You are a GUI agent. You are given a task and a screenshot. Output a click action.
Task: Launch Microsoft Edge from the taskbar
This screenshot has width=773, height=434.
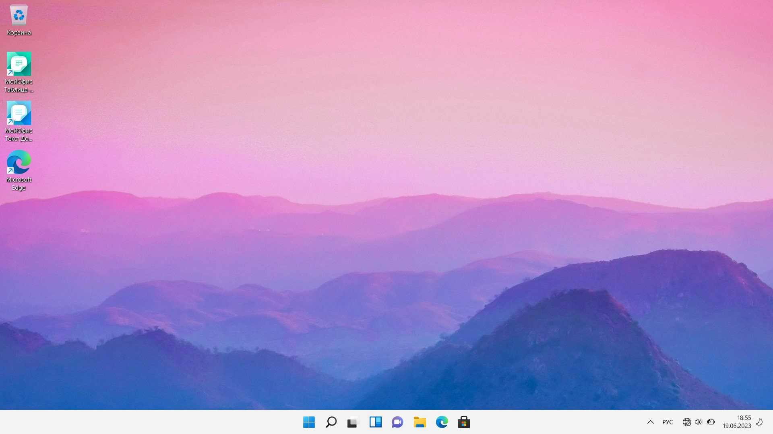click(x=442, y=422)
